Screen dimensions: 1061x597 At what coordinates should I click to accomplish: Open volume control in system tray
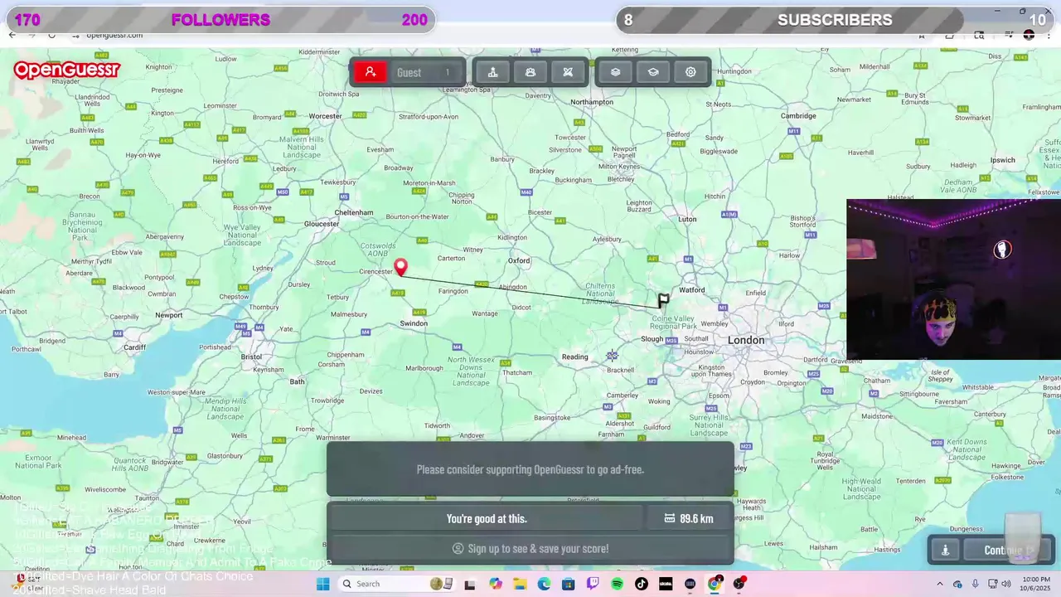1008,584
